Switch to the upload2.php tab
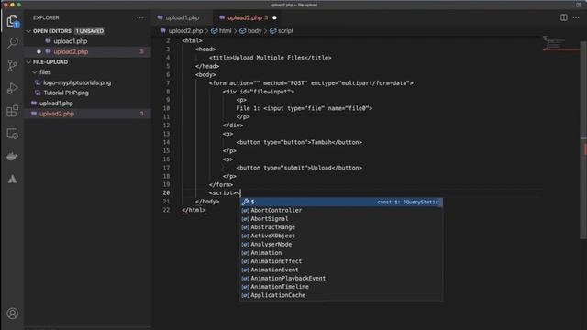The width and height of the screenshot is (587, 330). pyautogui.click(x=245, y=17)
